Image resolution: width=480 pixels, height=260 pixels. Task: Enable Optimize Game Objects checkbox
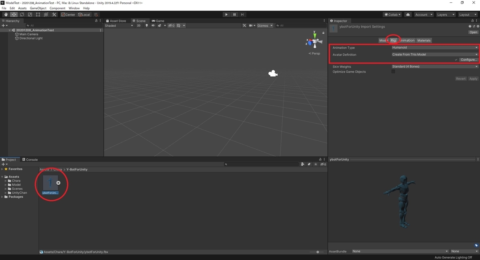click(393, 72)
